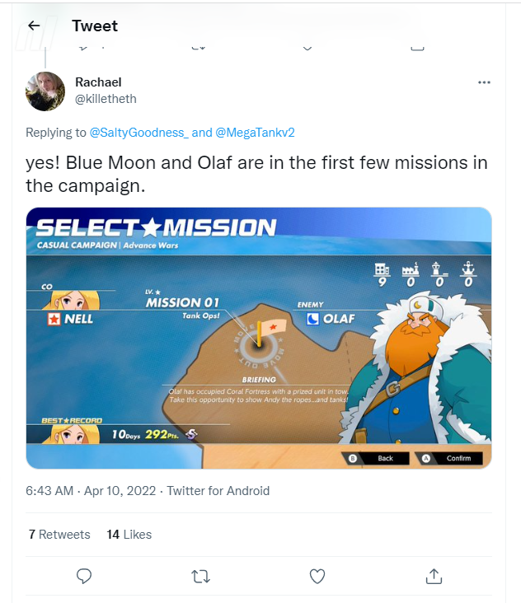The image size is (521, 603).
Task: Click the @killetheth handle
Action: [x=106, y=99]
